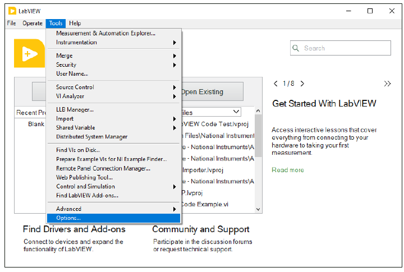This screenshot has width=404, height=272.
Task: Open Remote Panel Connection Manager
Action: pos(113,168)
